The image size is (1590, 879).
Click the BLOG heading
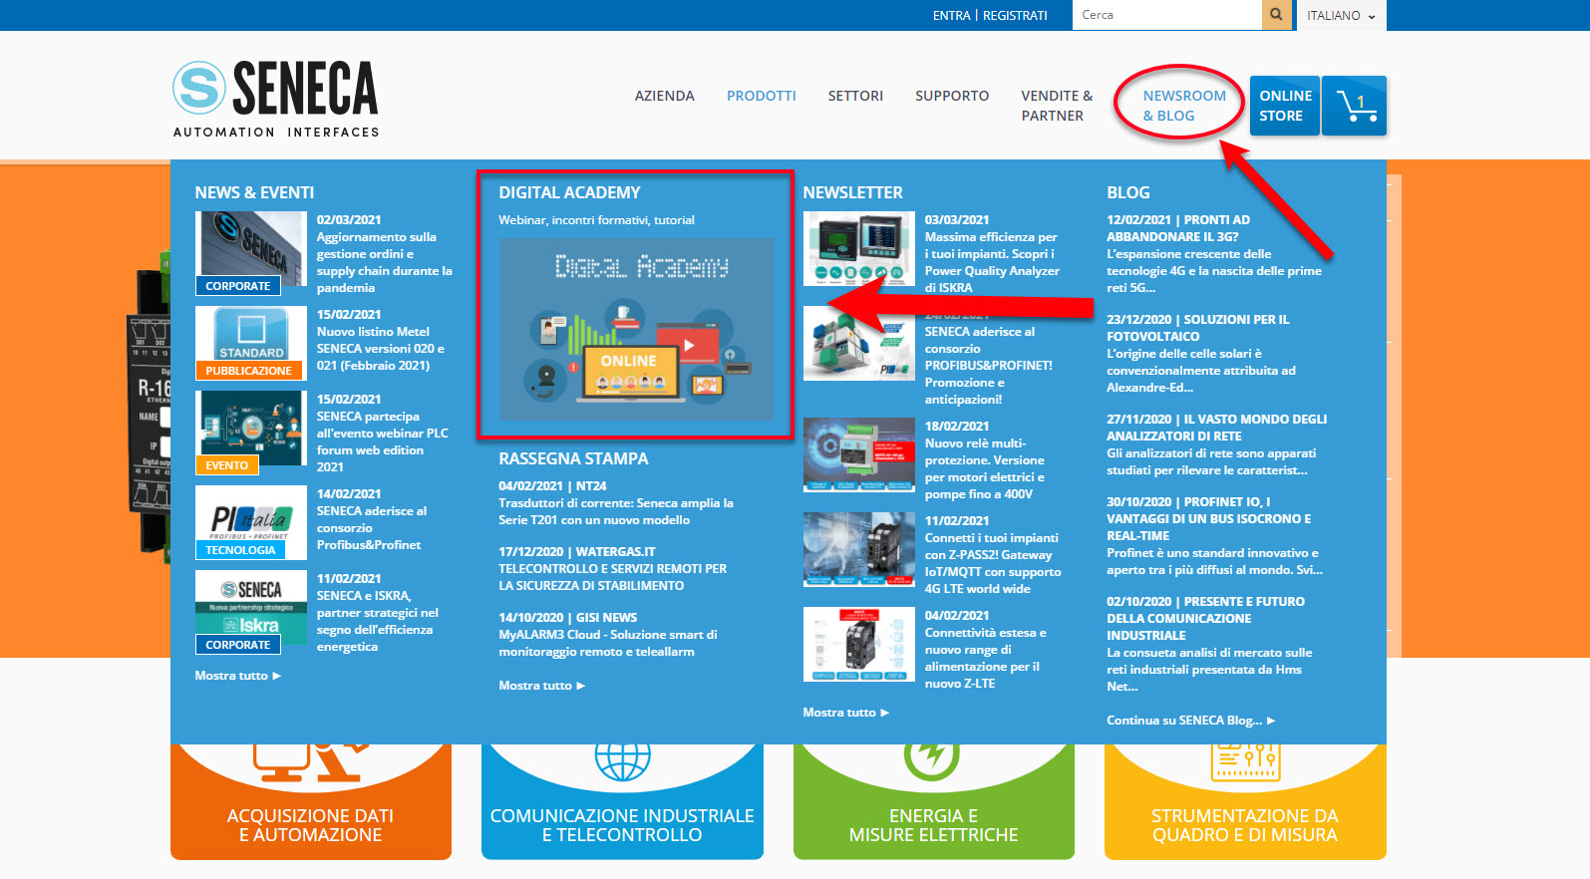[1128, 192]
